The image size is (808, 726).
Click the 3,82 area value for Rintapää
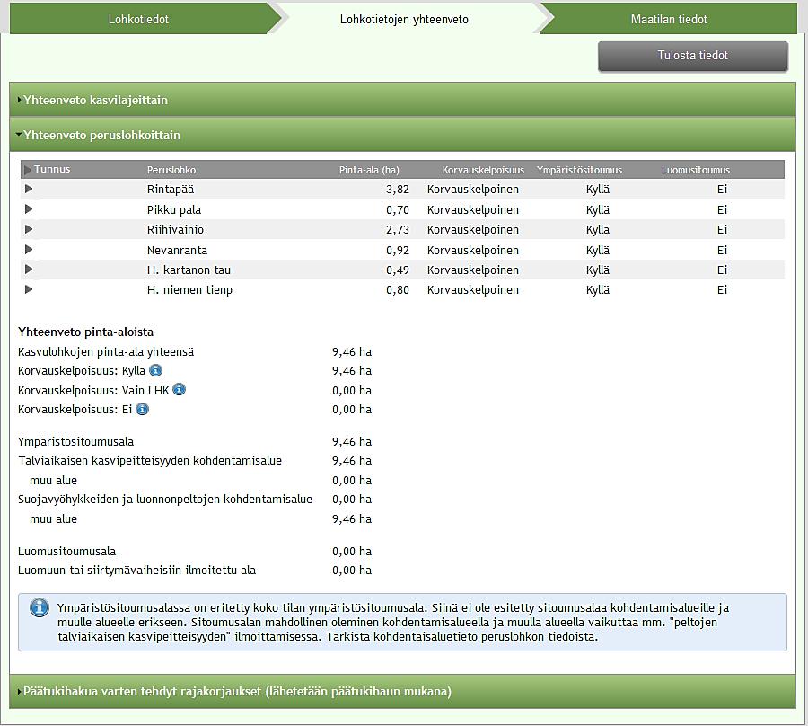tap(398, 190)
